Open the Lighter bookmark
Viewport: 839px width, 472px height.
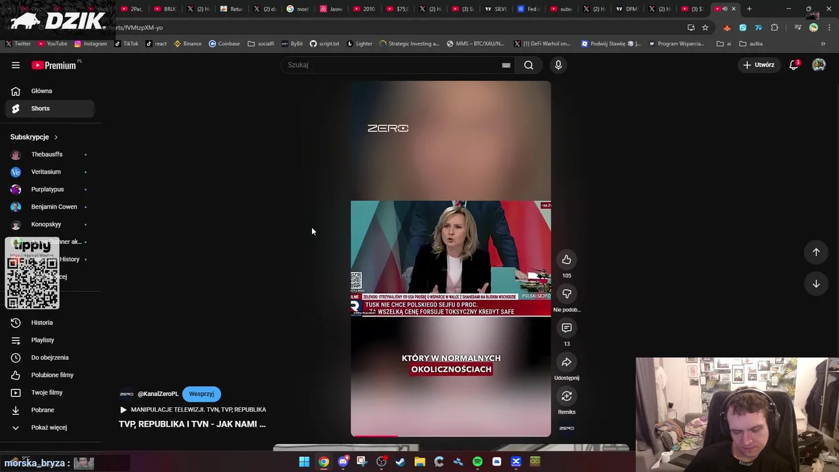coord(359,44)
